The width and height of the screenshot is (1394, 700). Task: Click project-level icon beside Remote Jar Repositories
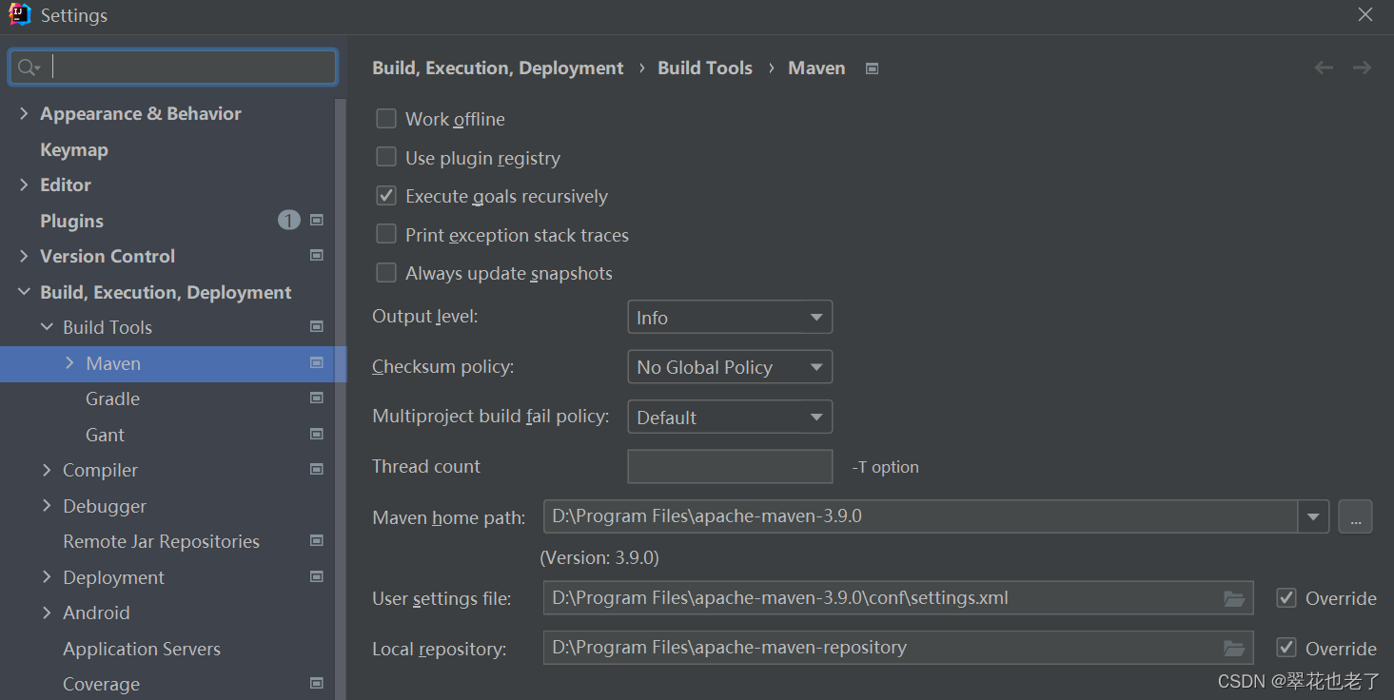[317, 540]
